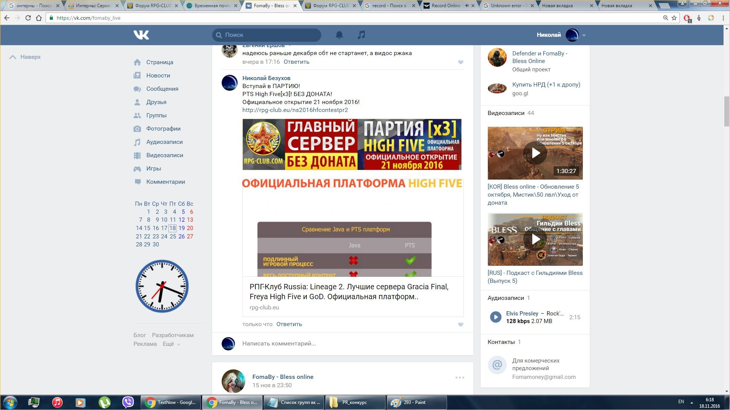Click the Поиск search field
This screenshot has height=410, width=730.
267,35
